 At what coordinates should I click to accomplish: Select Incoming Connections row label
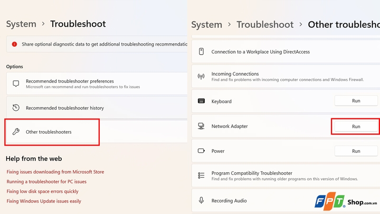click(x=235, y=74)
